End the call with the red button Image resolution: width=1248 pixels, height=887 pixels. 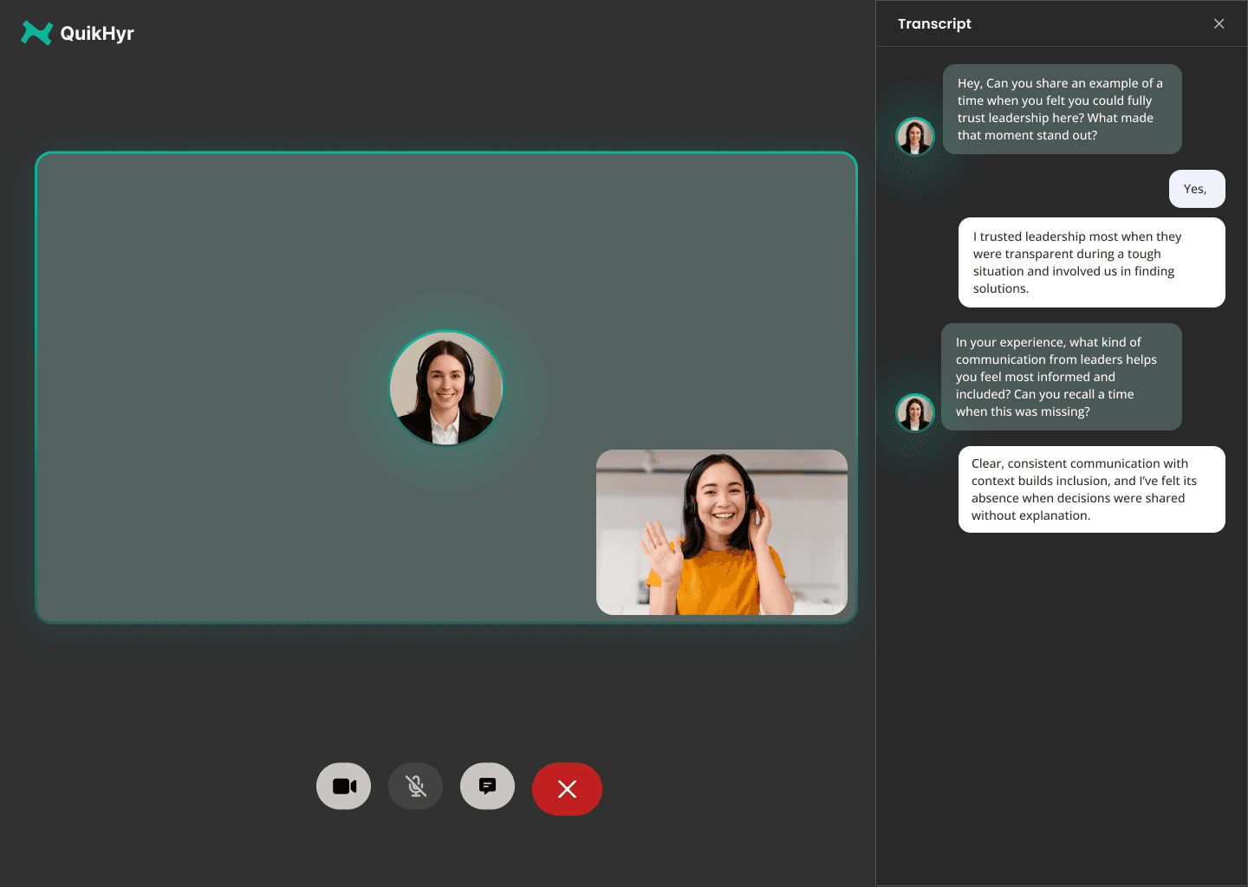click(568, 789)
